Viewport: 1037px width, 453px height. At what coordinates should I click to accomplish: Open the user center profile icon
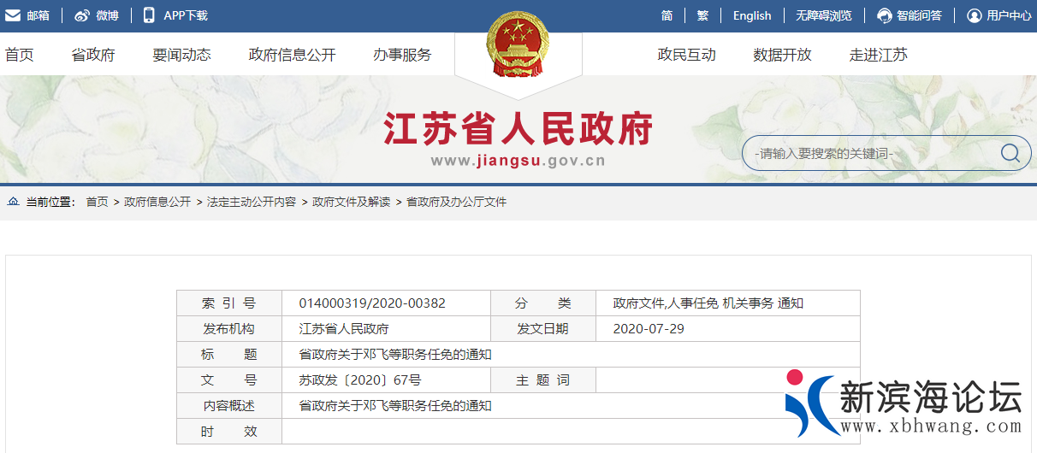(x=974, y=15)
